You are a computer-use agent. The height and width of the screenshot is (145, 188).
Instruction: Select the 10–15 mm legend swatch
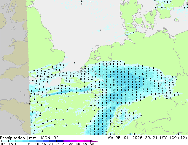click(39, 141)
